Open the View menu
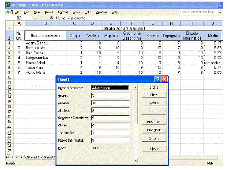This screenshot has height=170, width=227. 37,12
